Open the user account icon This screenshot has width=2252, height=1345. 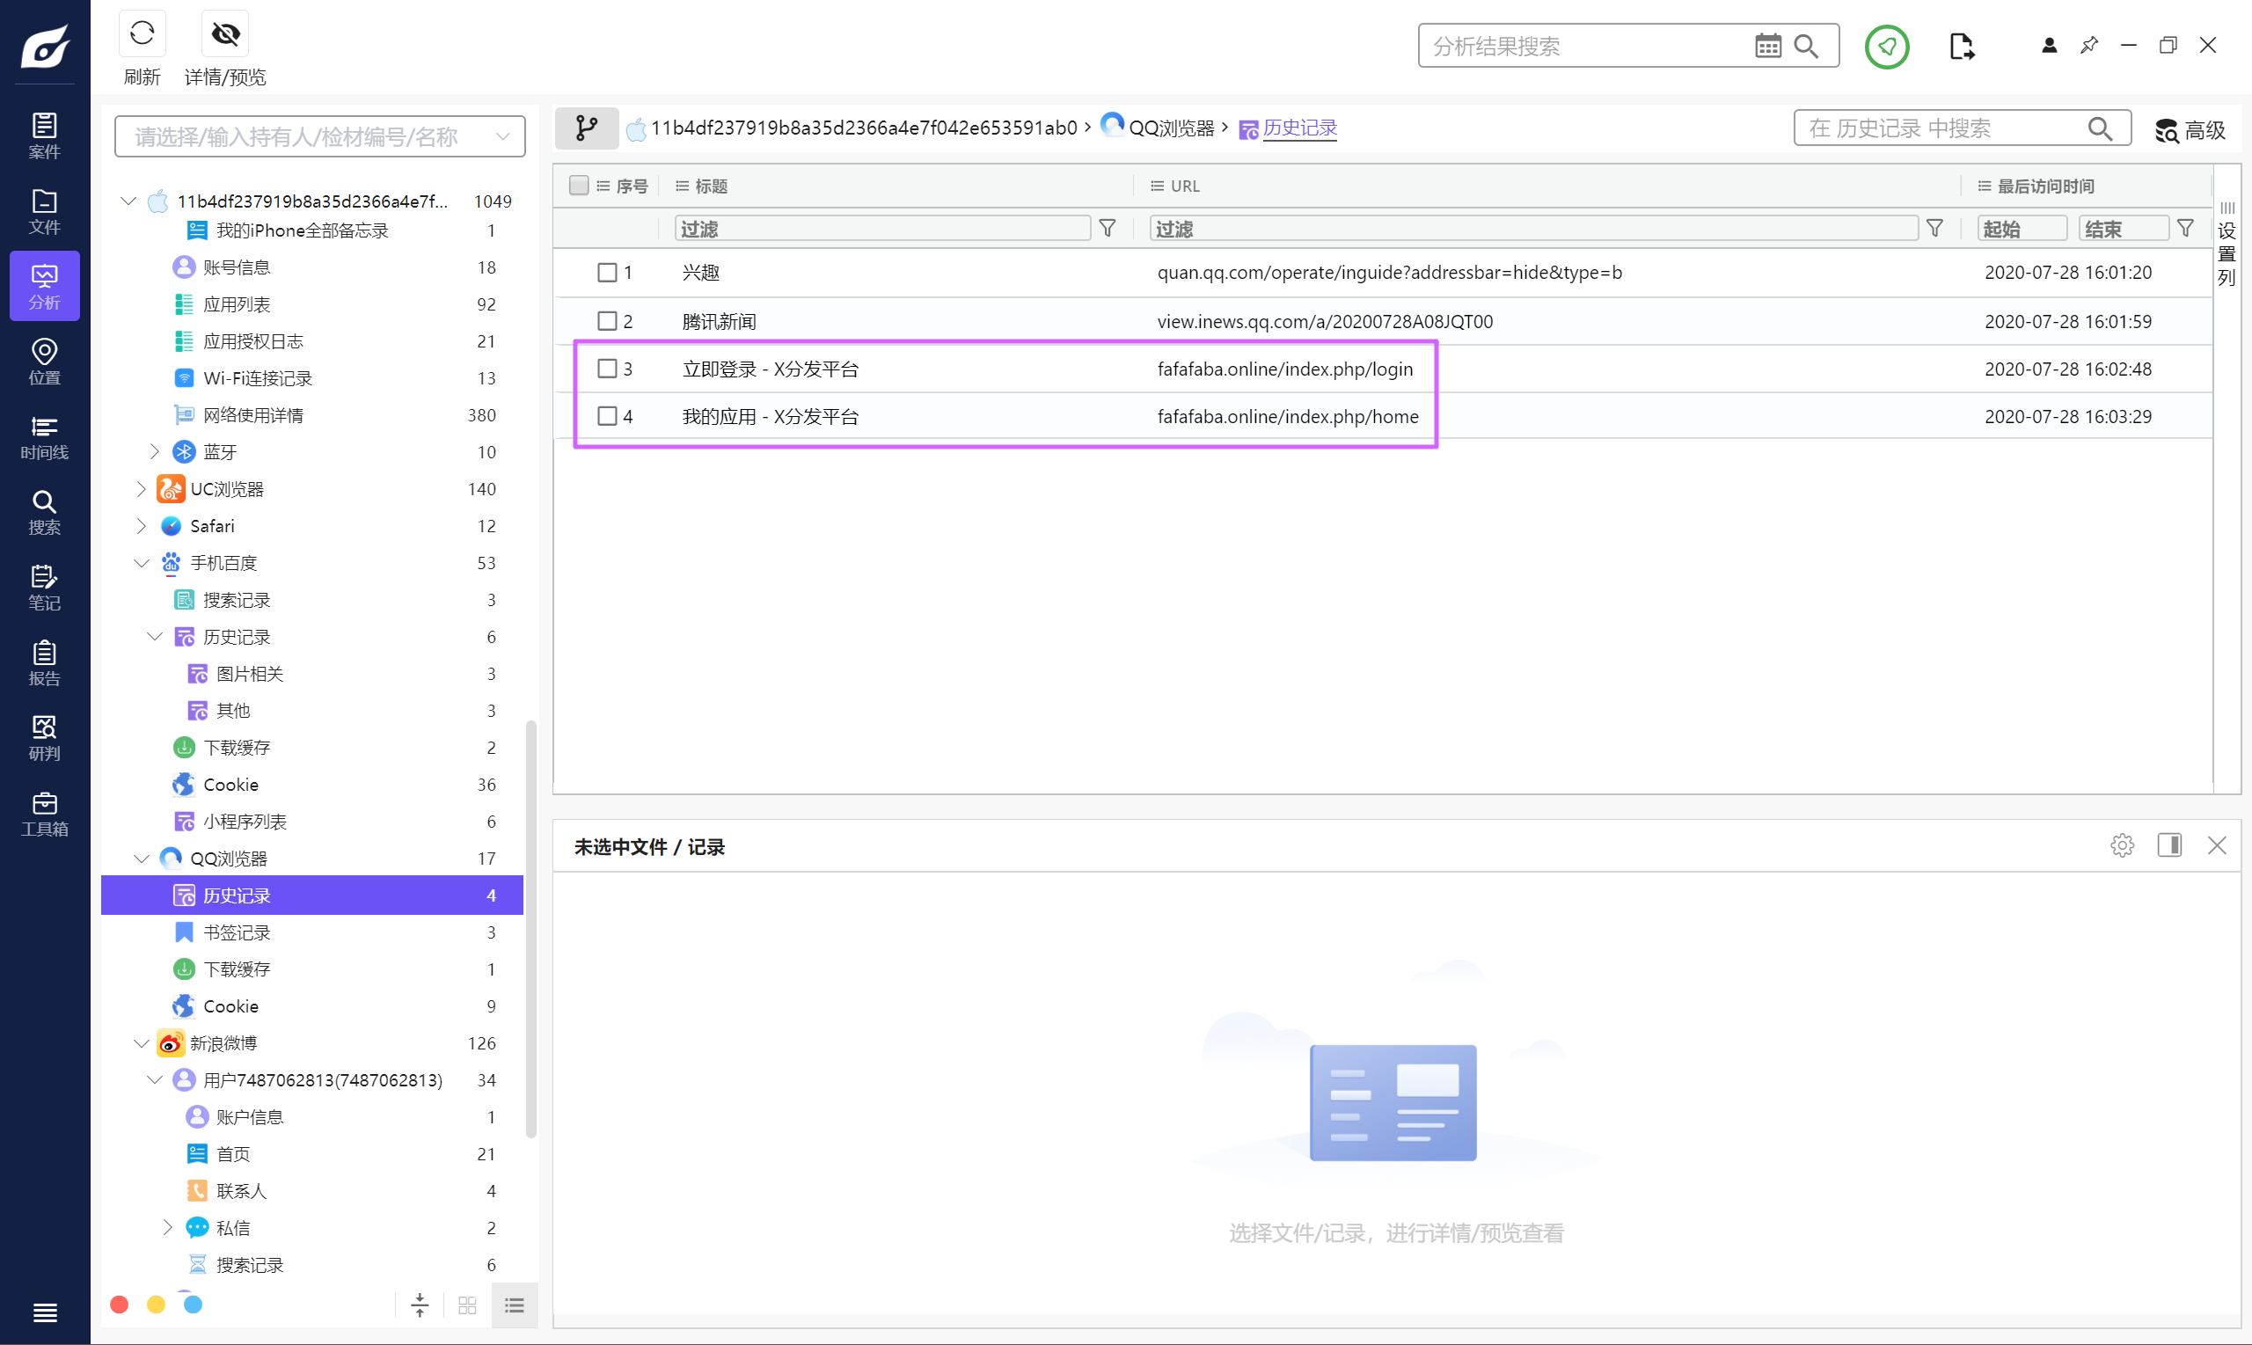(x=2049, y=44)
